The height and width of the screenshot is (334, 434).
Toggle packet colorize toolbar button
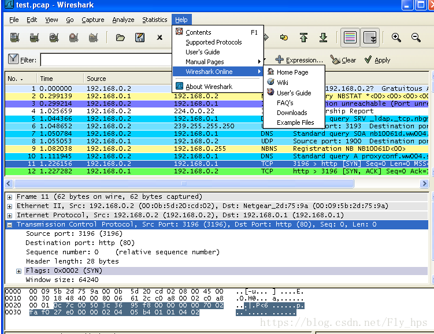(350, 38)
